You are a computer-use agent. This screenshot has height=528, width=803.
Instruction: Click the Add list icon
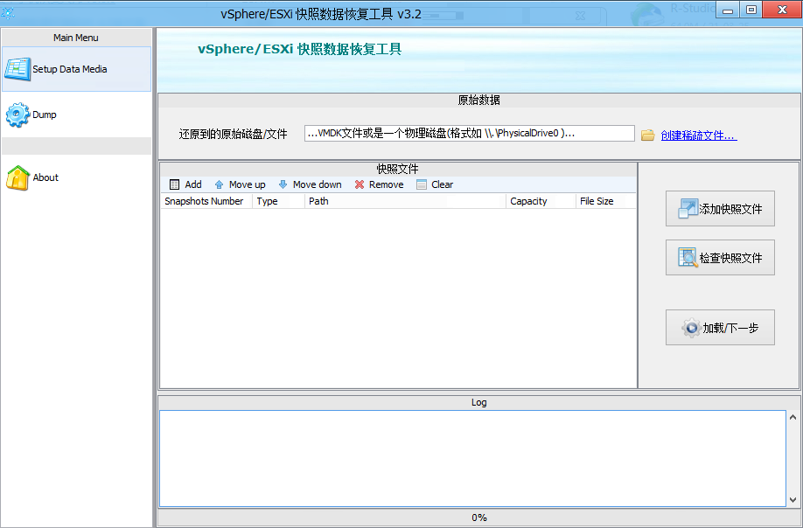[175, 184]
